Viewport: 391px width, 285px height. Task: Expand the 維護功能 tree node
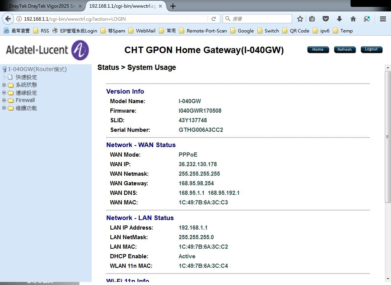click(4, 108)
